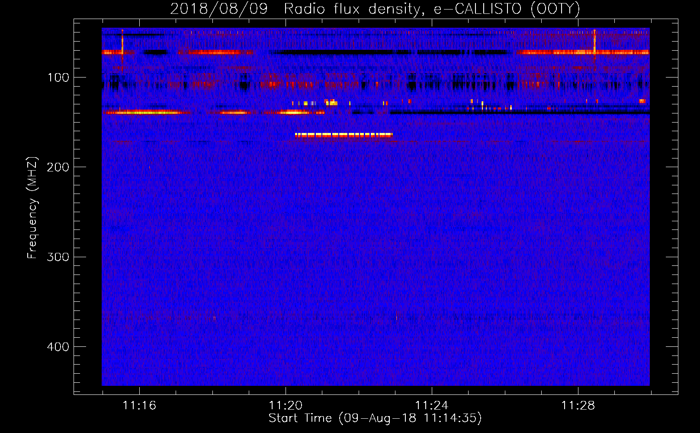The height and width of the screenshot is (433, 700).
Task: Click the 400 frequency tick label
Action: [x=58, y=347]
